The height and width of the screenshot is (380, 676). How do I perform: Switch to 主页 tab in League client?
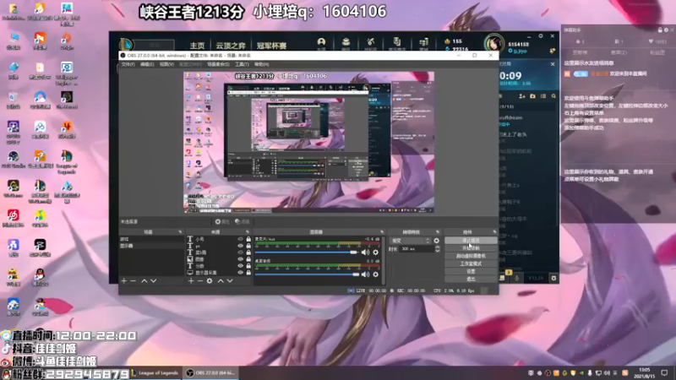coord(198,46)
